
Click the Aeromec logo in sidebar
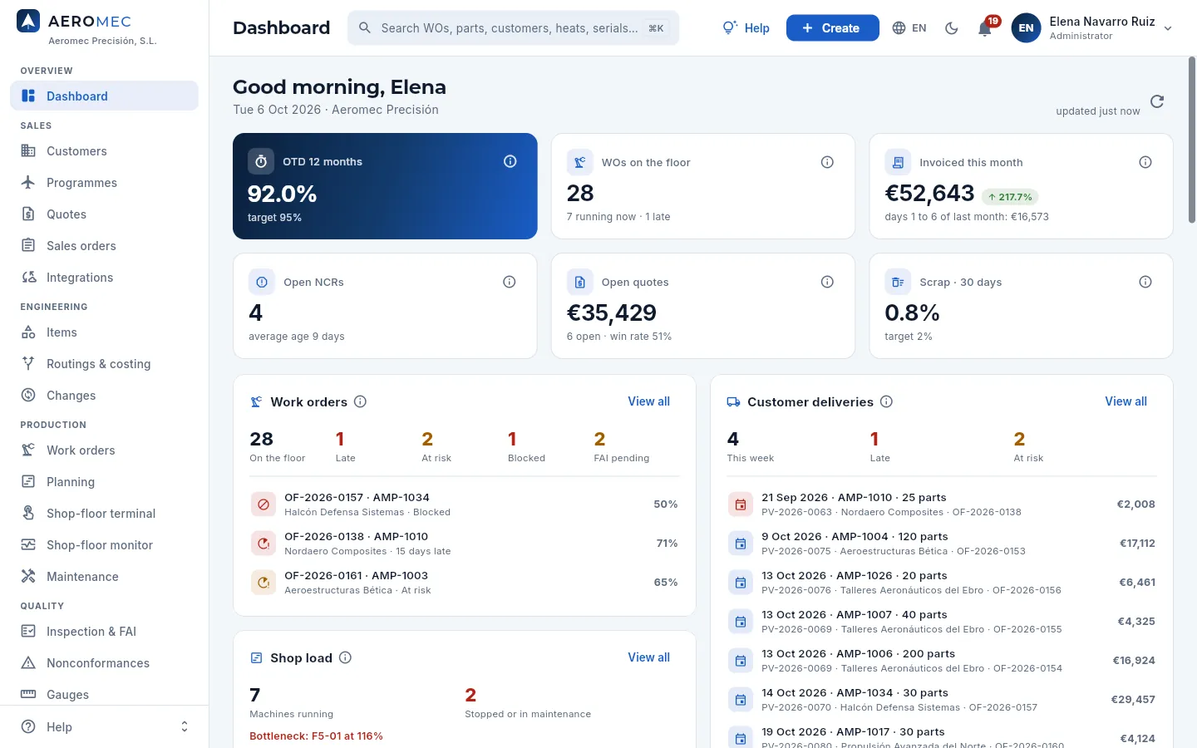click(x=28, y=22)
